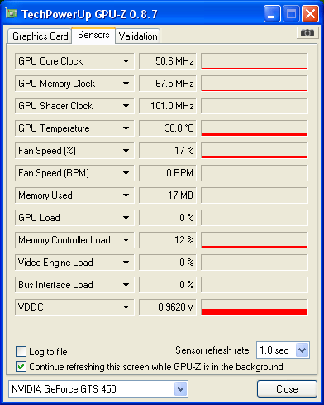Image resolution: width=324 pixels, height=405 pixels.
Task: Open the NVIDIA GeForce GTS 450 selector
Action: click(98, 388)
